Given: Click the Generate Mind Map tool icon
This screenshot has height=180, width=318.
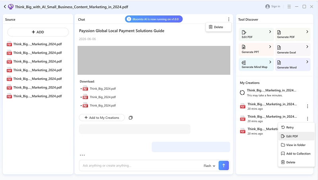Looking at the screenshot, I should coord(244,62).
